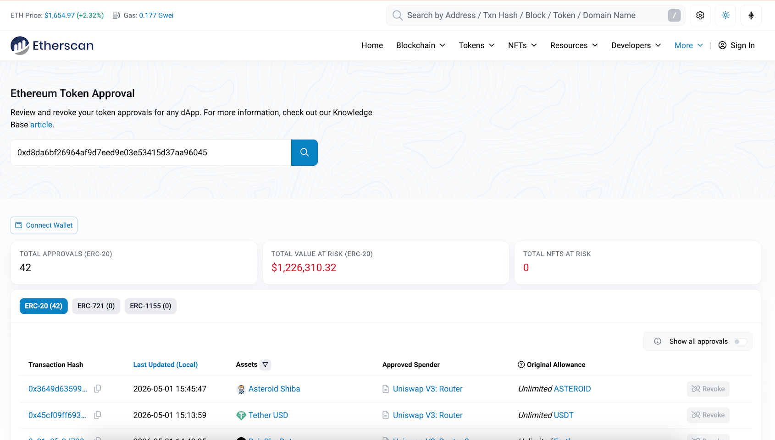This screenshot has height=440, width=775.
Task: Go to Home in navigation
Action: [x=372, y=45]
